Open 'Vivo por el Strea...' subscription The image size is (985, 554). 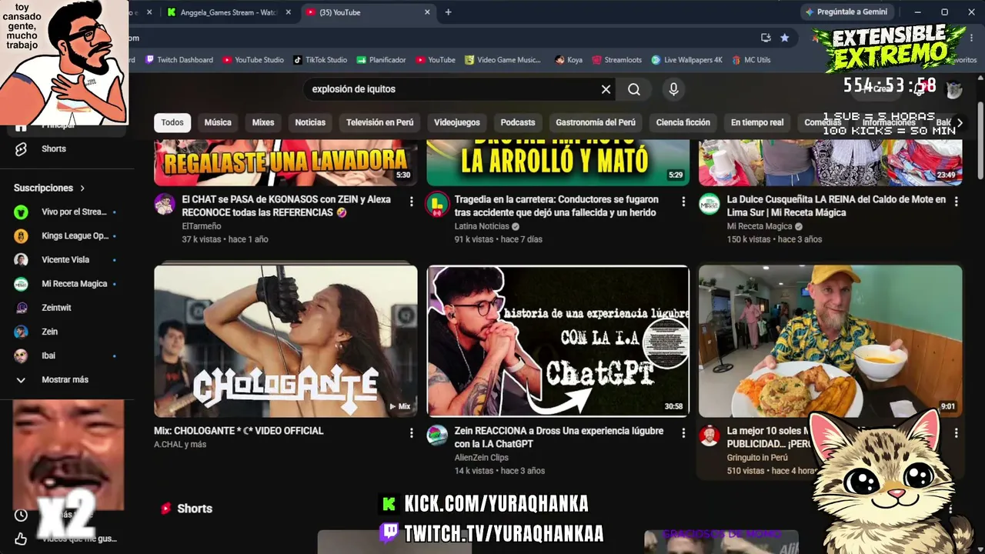click(x=65, y=212)
